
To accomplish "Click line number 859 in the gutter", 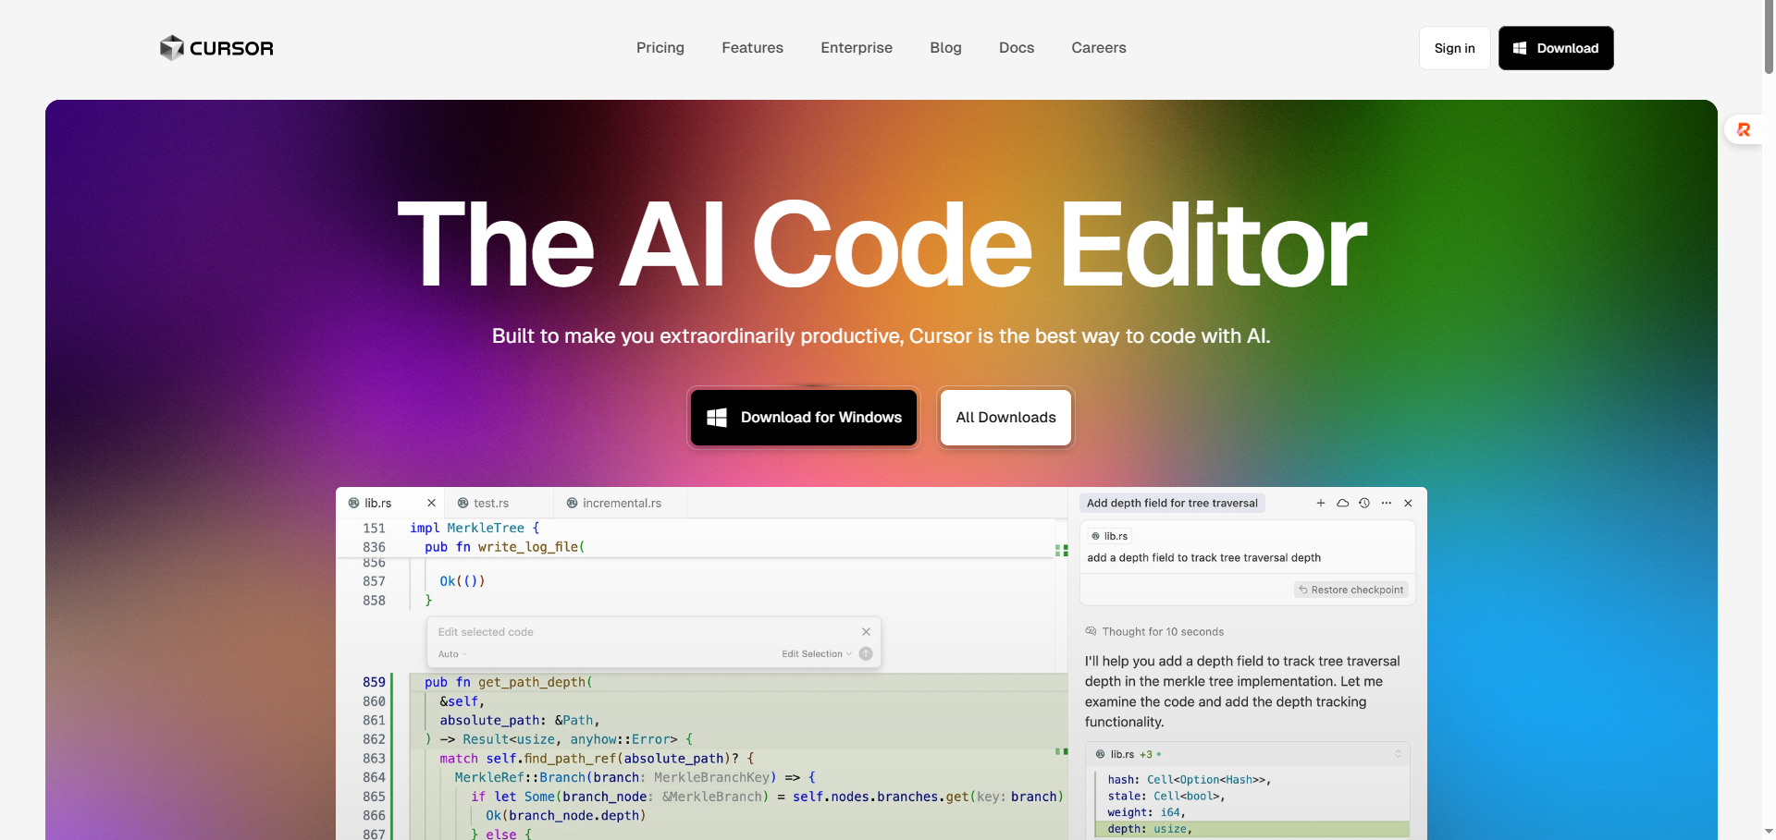I will point(374,682).
